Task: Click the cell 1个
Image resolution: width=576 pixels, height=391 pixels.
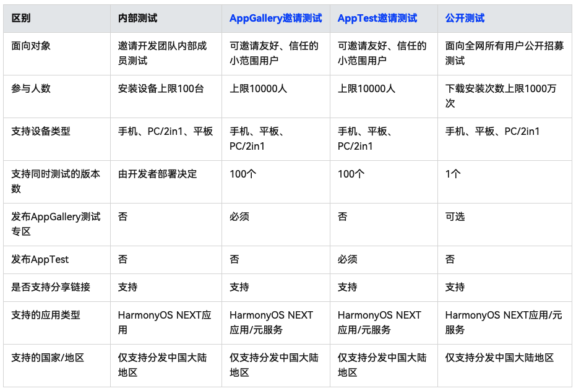Action: (x=453, y=174)
